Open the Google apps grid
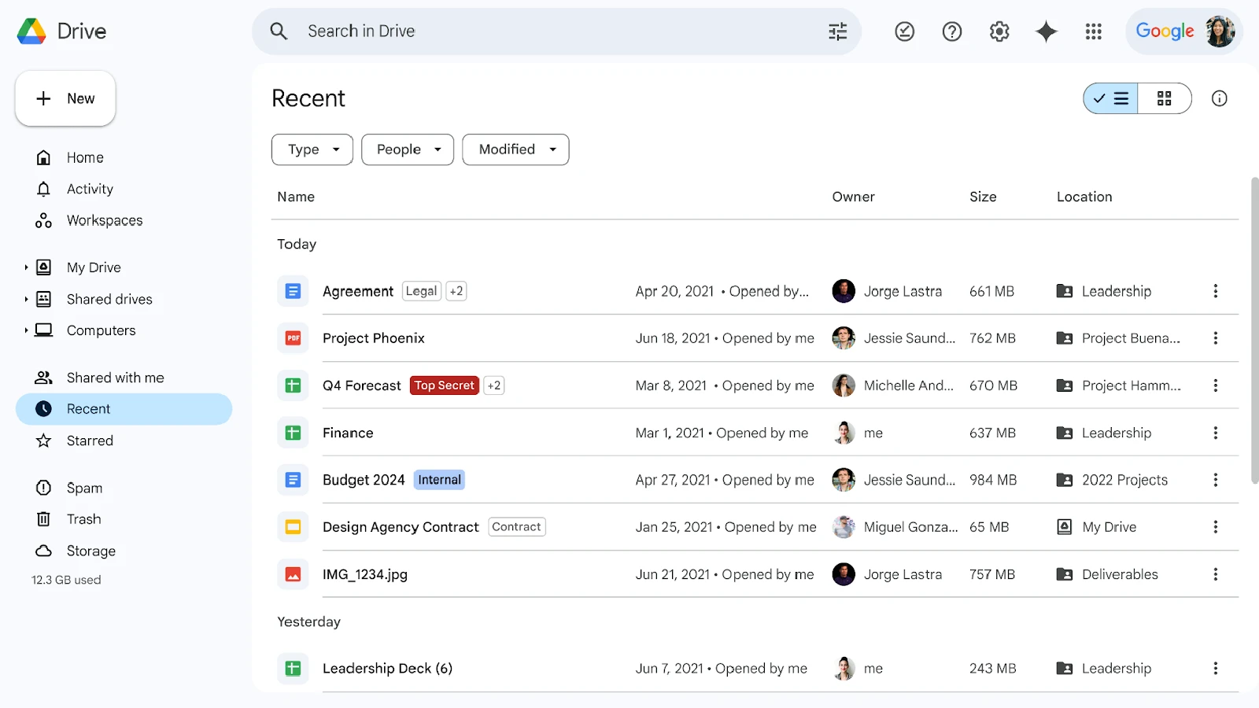The height and width of the screenshot is (708, 1259). 1093,31
